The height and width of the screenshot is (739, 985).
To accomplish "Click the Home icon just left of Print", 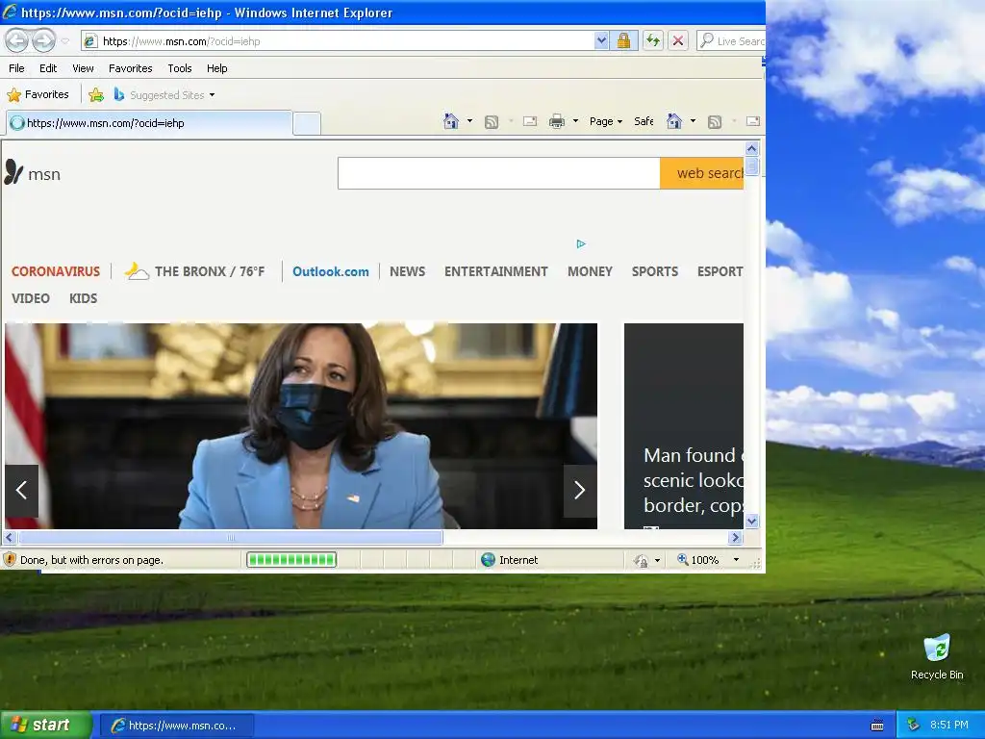I will click(x=451, y=121).
